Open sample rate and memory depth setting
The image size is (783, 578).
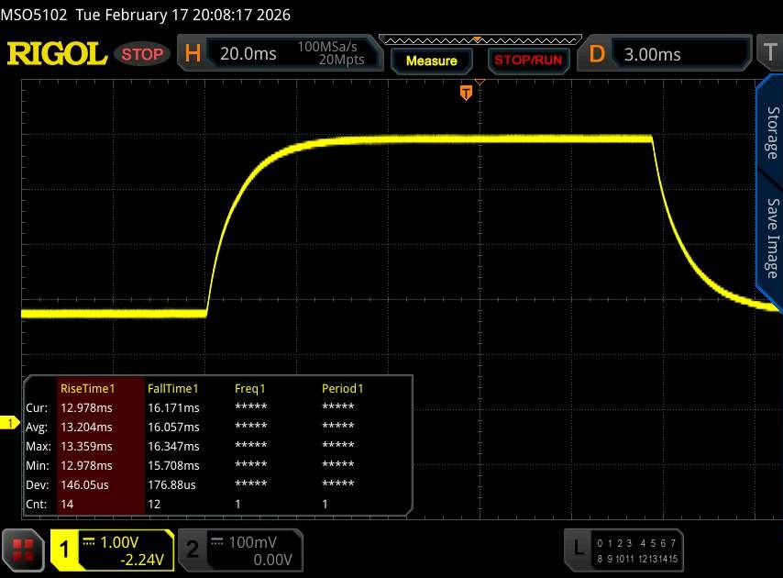tap(331, 54)
